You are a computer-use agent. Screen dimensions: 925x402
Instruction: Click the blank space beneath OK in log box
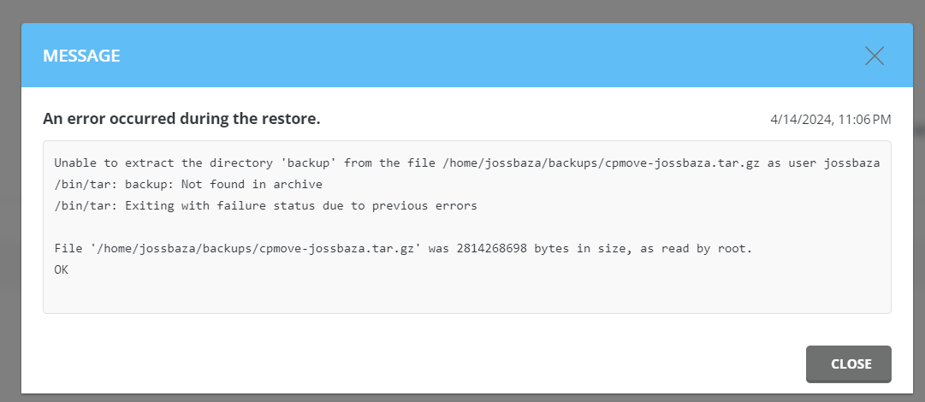[466, 295]
